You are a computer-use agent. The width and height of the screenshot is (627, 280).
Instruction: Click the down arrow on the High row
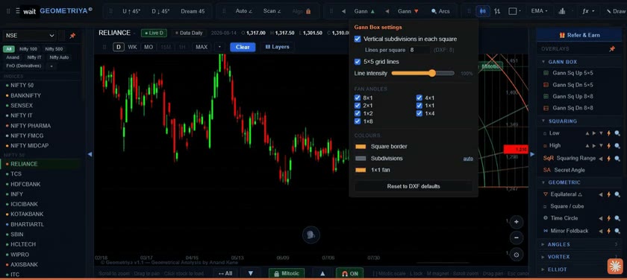pyautogui.click(x=601, y=145)
